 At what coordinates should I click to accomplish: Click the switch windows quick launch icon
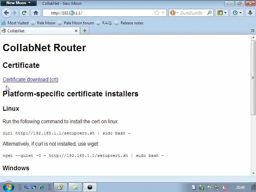(x=34, y=187)
